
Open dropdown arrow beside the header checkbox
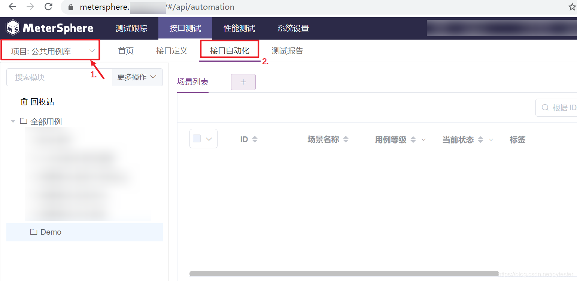pyautogui.click(x=209, y=139)
